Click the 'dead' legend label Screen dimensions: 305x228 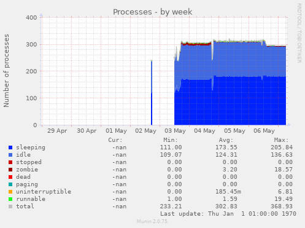pyautogui.click(x=23, y=177)
